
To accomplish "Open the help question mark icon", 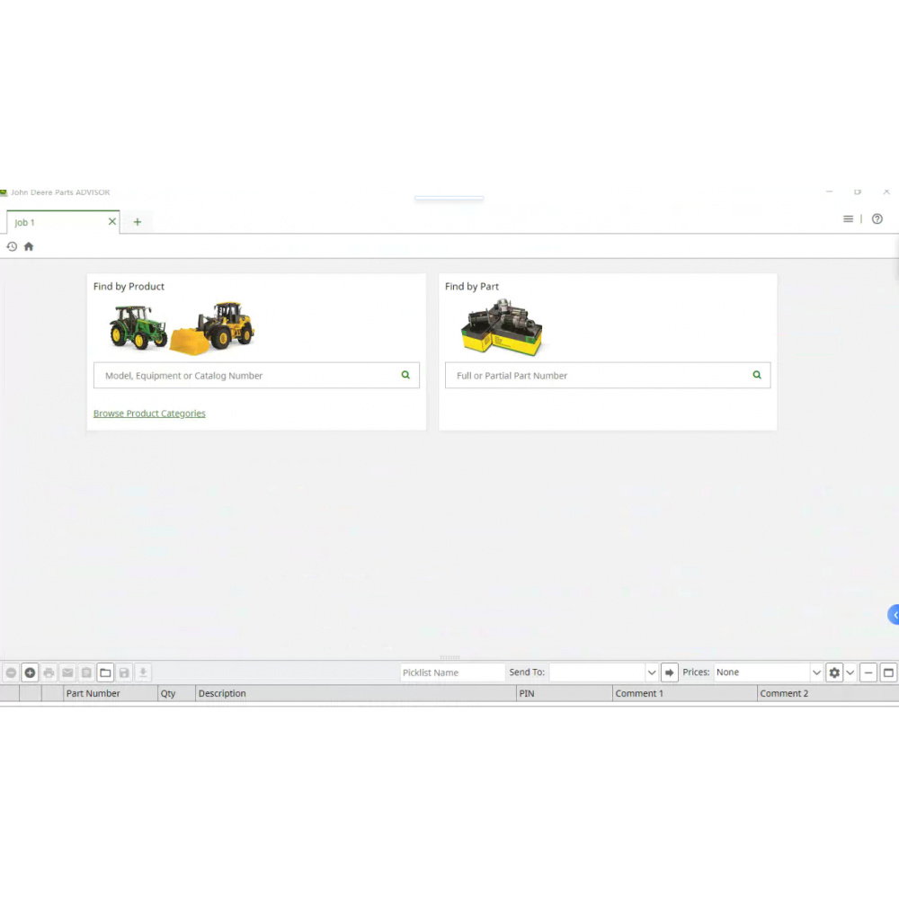I will (x=877, y=219).
